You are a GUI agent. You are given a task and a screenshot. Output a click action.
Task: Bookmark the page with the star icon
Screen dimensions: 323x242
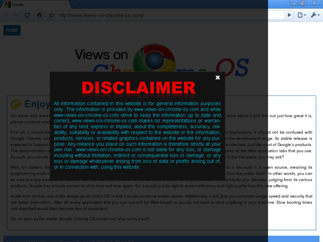[52, 15]
